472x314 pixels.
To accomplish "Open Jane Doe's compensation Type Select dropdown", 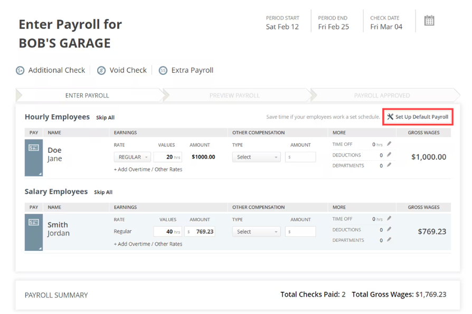I will tap(256, 156).
